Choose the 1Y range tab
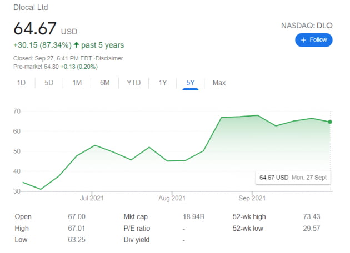 point(162,83)
